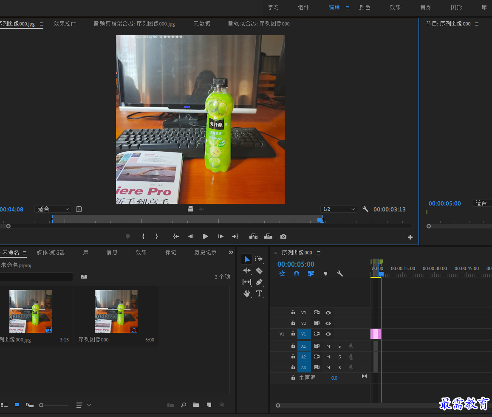Select the Hand tool
This screenshot has height=417, width=492.
(x=246, y=294)
